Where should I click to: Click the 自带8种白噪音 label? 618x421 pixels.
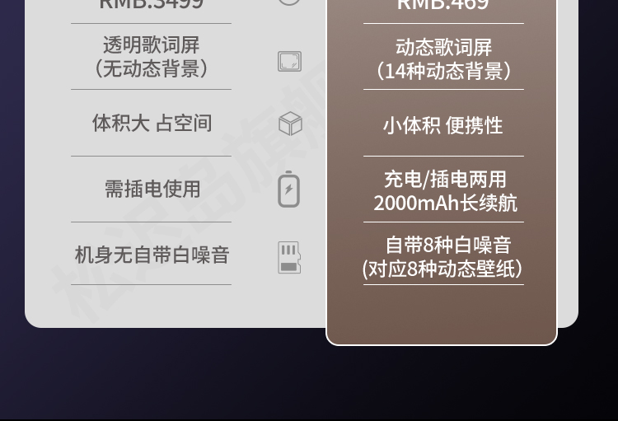[x=448, y=245]
